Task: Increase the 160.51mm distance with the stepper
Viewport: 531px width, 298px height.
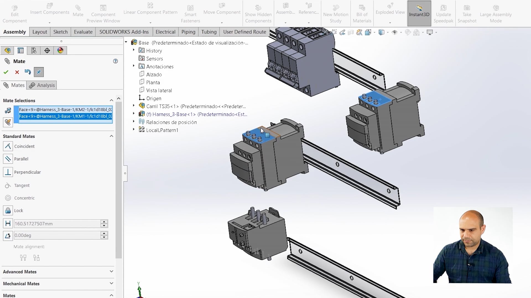Action: pos(104,222)
